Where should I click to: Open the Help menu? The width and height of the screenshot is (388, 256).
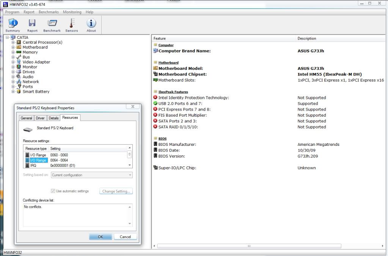tap(90, 12)
